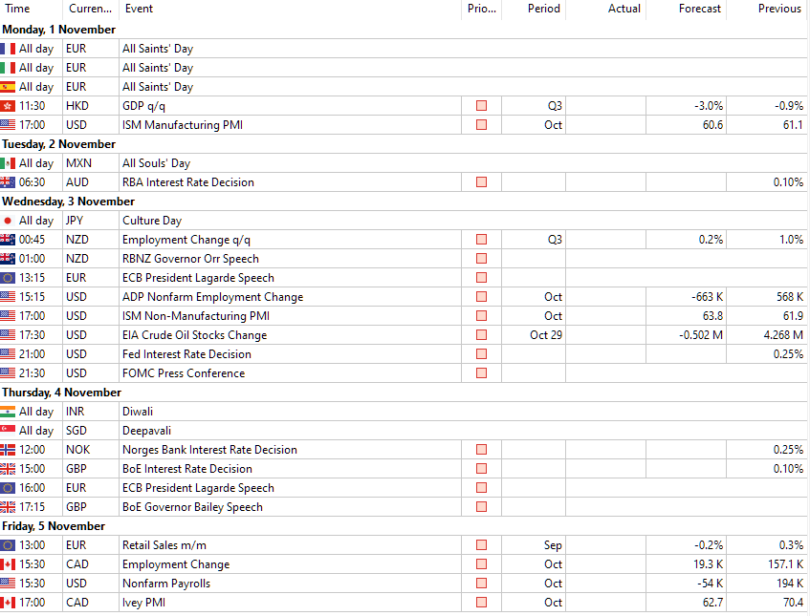The height and width of the screenshot is (616, 810).
Task: Select the 'Tuesday, 2 November' date heading
Action: pyautogui.click(x=59, y=144)
